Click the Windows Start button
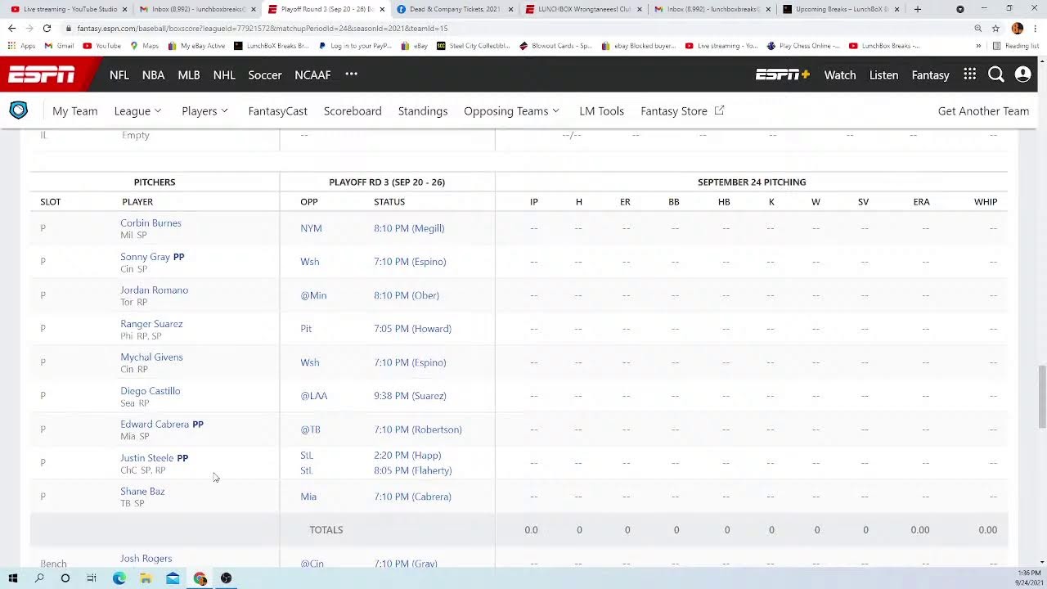Image resolution: width=1047 pixels, height=589 pixels. click(x=13, y=578)
